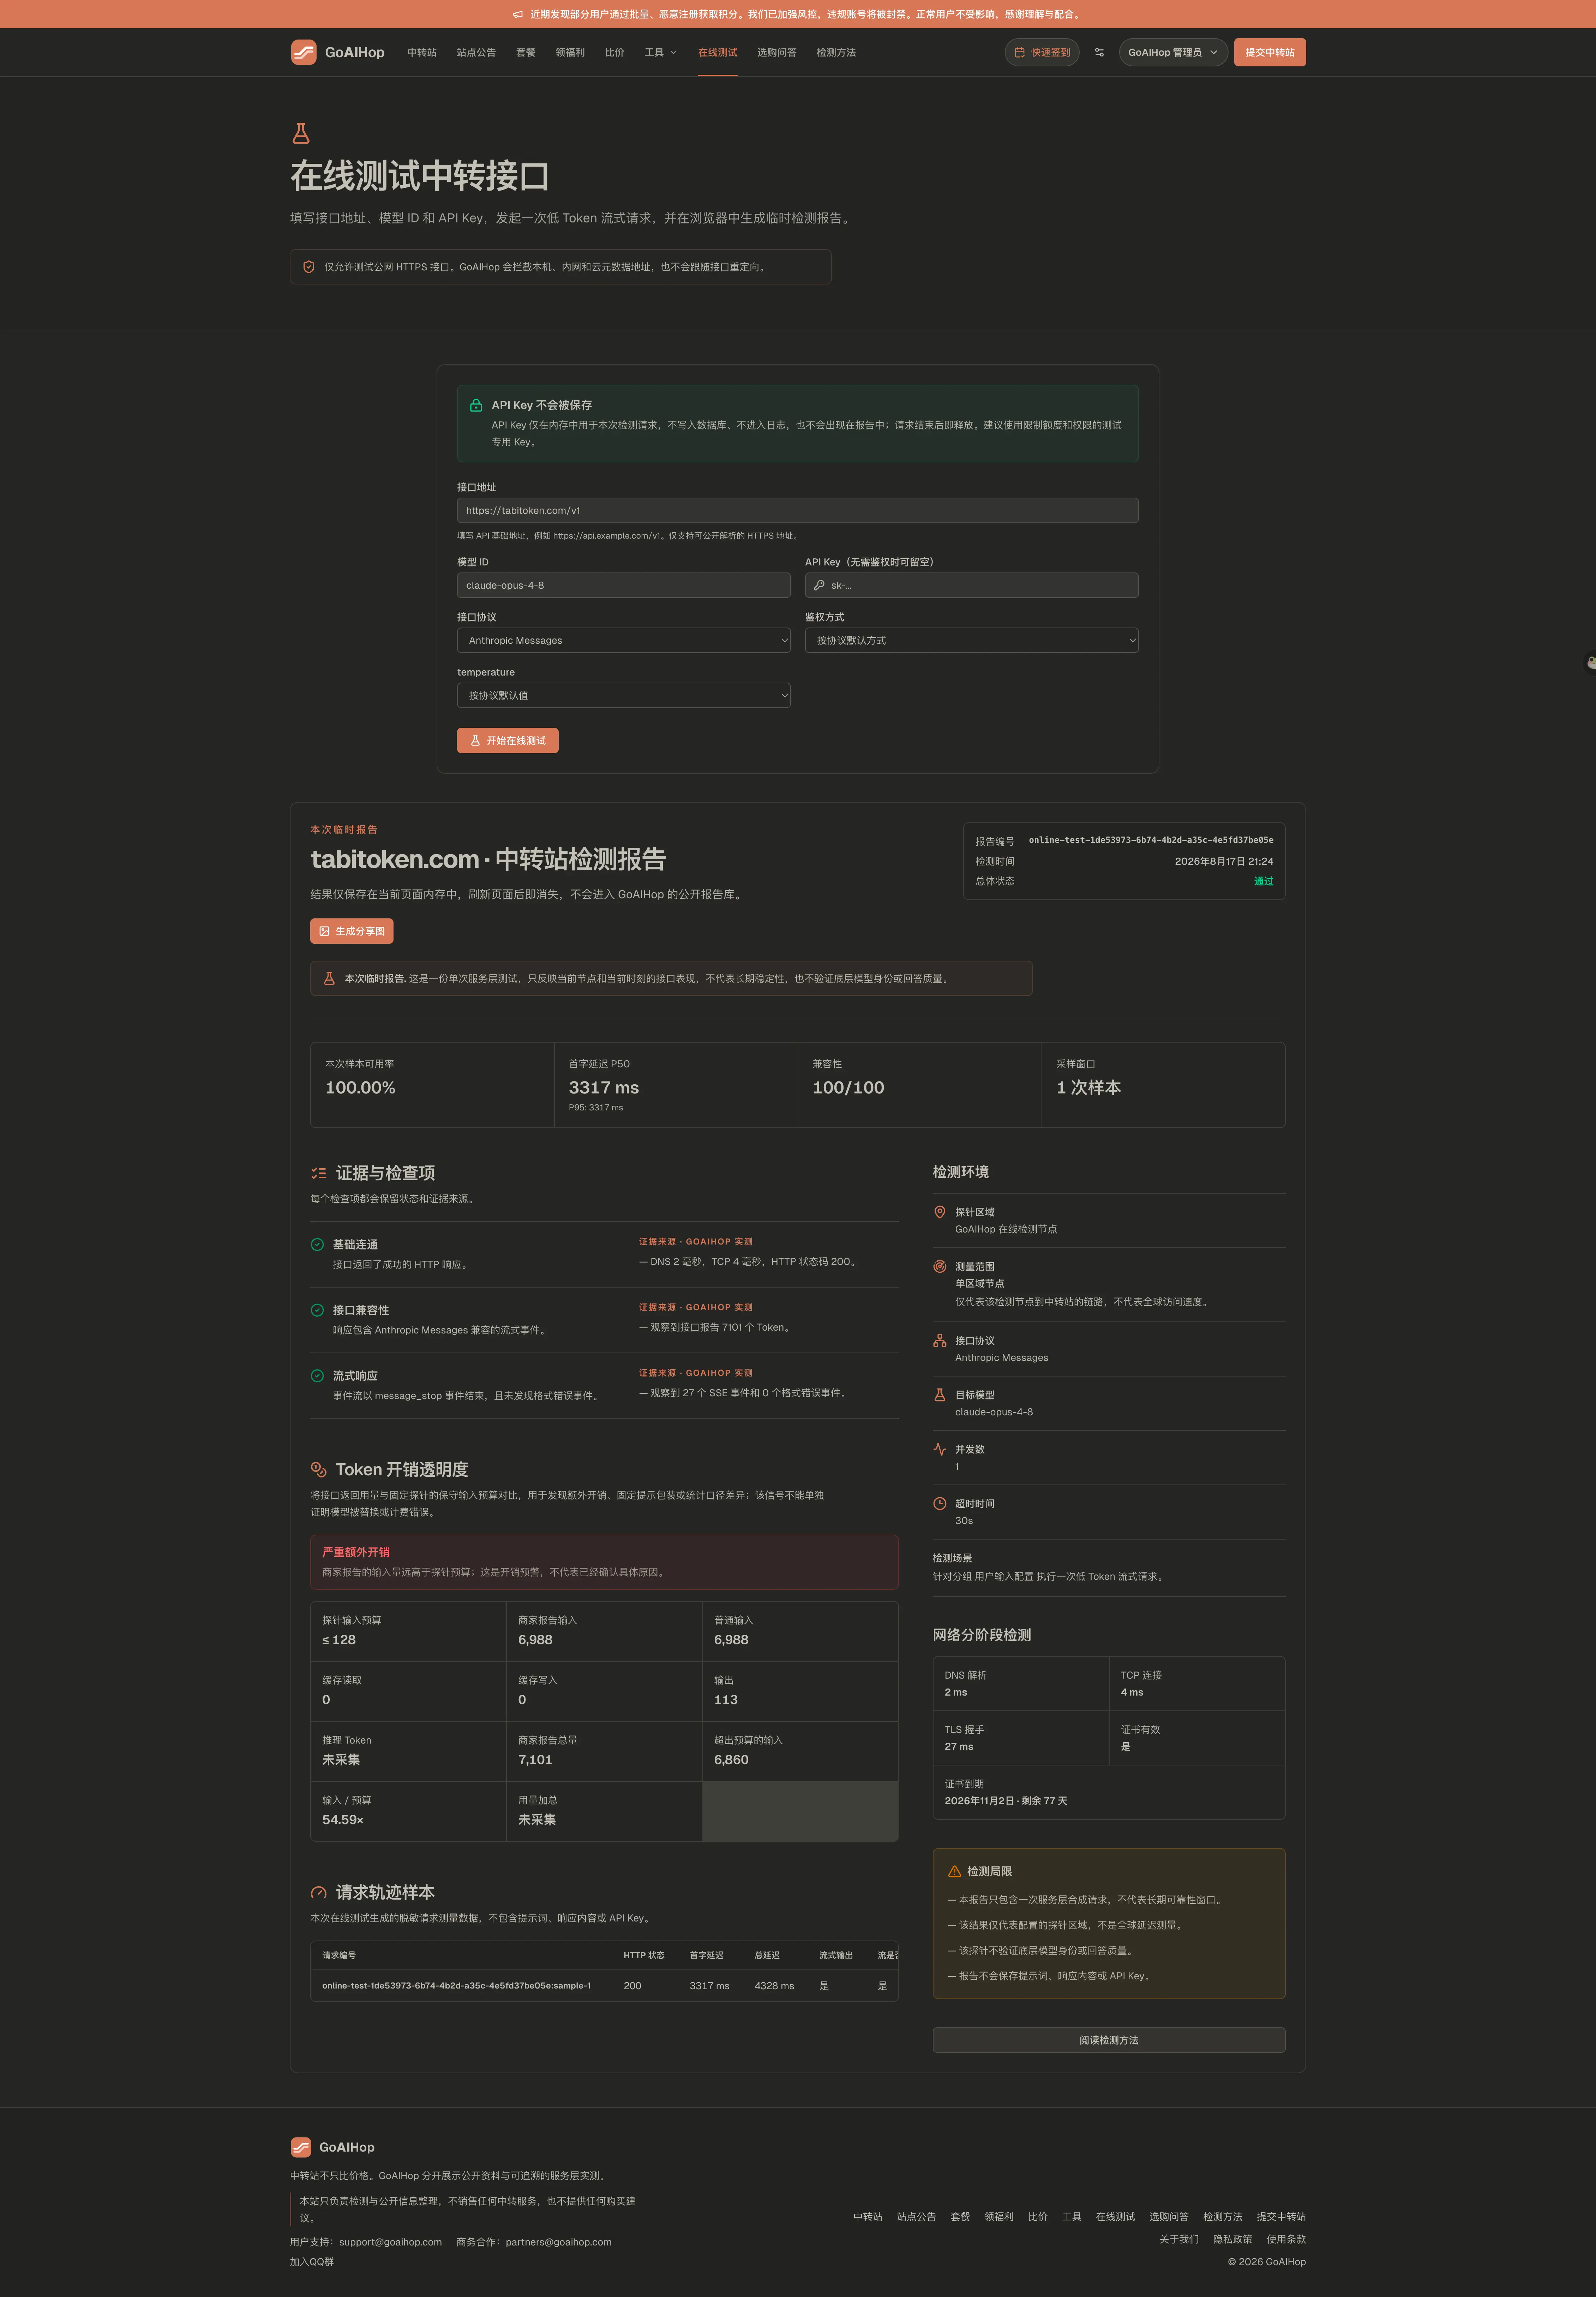The width and height of the screenshot is (1596, 2297).
Task: Open 套餐 in the top navigation
Action: (526, 52)
